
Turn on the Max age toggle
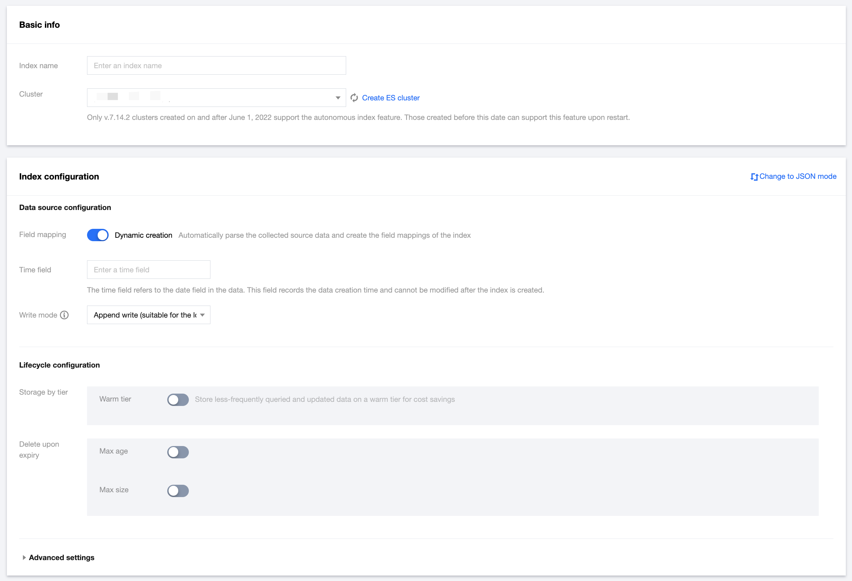point(178,452)
